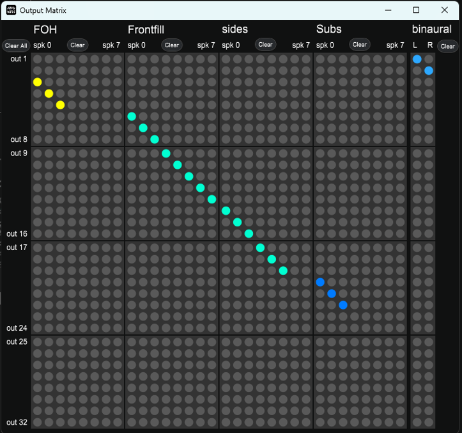Route Subs spk 0 to out 32
The image size is (462, 433).
pos(320,422)
